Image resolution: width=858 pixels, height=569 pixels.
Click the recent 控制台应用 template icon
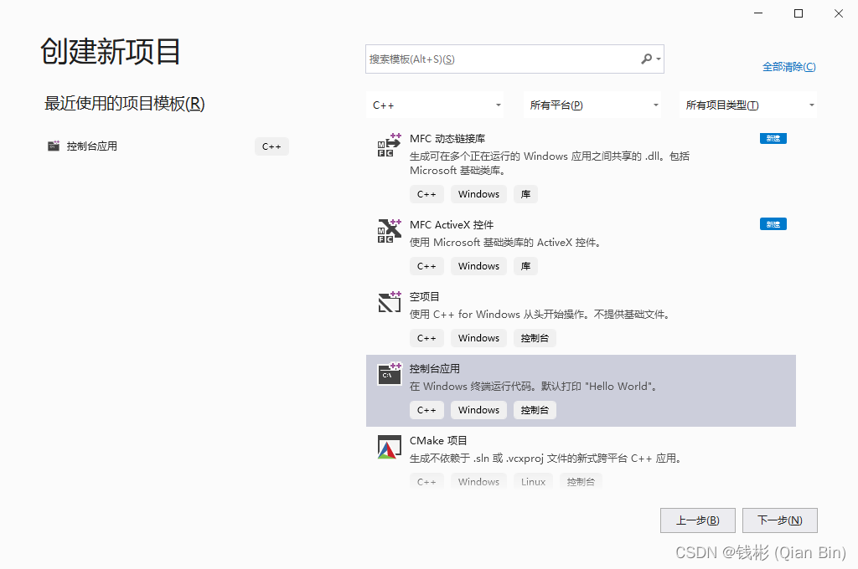coord(54,146)
